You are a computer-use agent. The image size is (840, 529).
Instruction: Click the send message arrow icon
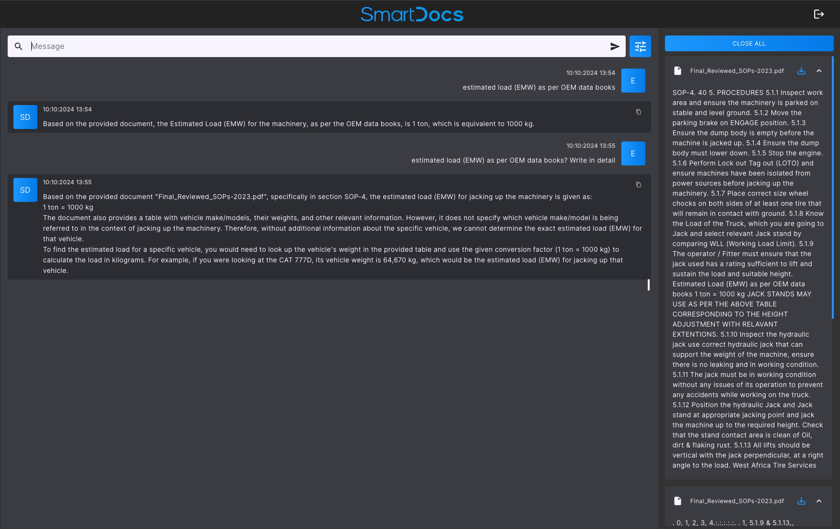pyautogui.click(x=615, y=47)
